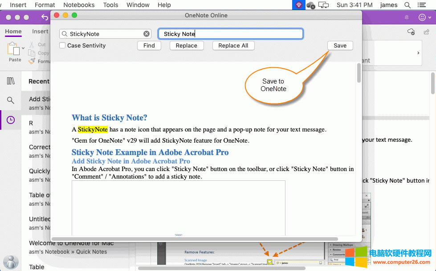Click the notification bell icon
The width and height of the screenshot is (436, 271).
pos(406,17)
